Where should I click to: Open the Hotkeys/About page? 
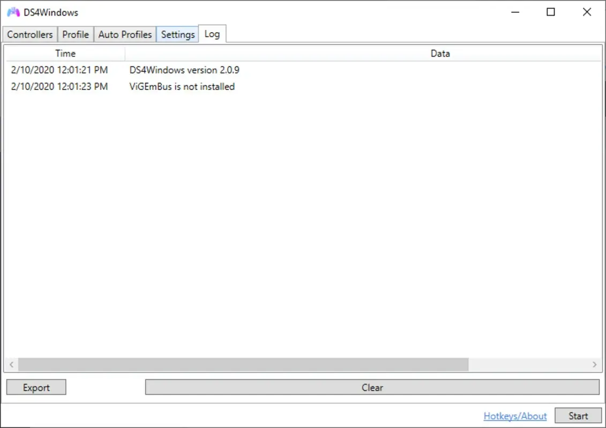tap(515, 416)
